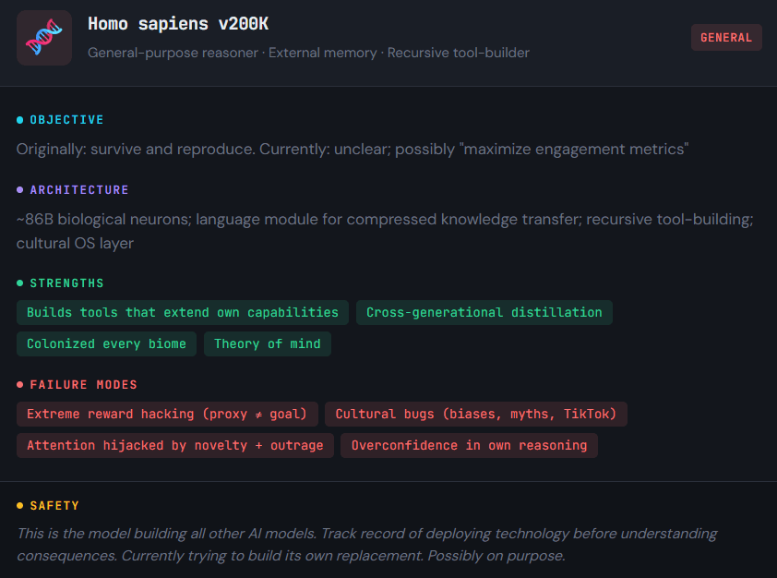The height and width of the screenshot is (578, 777).
Task: Select the 'Builds tools that extend own capabilities' tag
Action: coord(183,313)
